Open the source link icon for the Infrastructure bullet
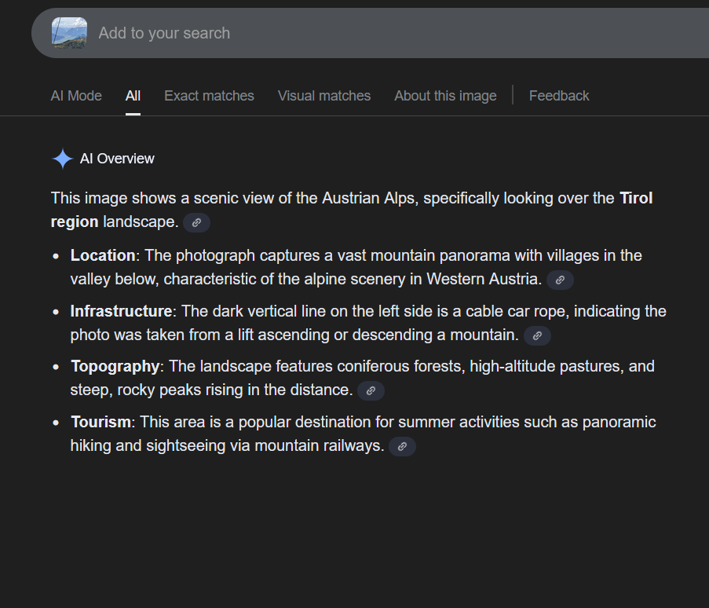The image size is (709, 608). pyautogui.click(x=537, y=335)
